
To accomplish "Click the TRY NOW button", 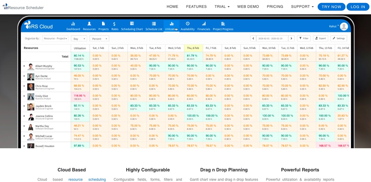I will (331, 7).
